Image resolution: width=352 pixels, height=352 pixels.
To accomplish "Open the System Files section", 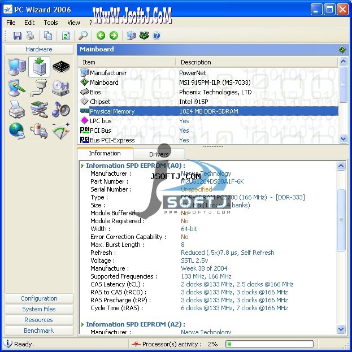I will 39,309.
